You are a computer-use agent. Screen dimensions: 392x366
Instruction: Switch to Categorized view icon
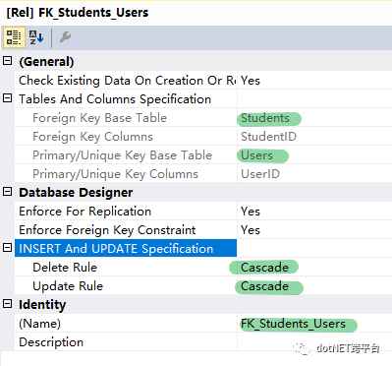click(x=14, y=37)
